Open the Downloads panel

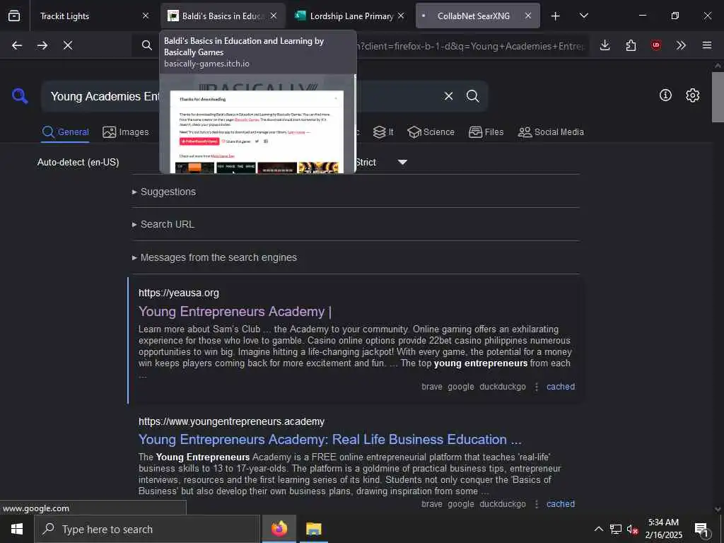[605, 45]
